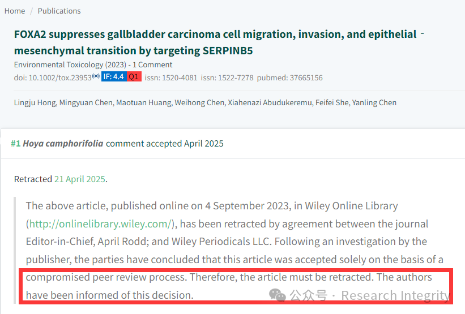The image size is (465, 314).
Task: Go to the Home breadcrumb
Action: click(15, 11)
